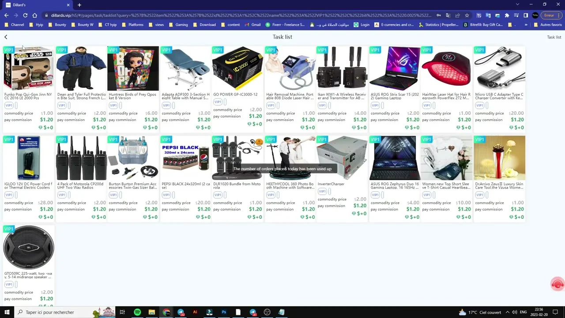This screenshot has width=565, height=318.
Task: Select the GO POWER GP-IC3000-12 product image
Action: [x=237, y=68]
